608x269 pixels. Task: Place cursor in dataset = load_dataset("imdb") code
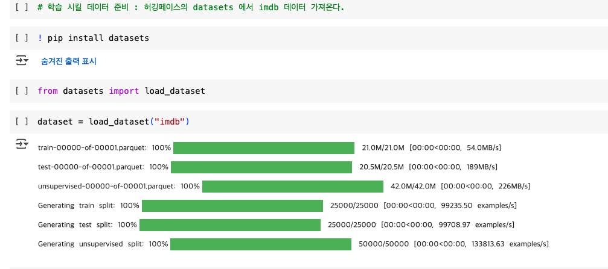tap(113, 122)
